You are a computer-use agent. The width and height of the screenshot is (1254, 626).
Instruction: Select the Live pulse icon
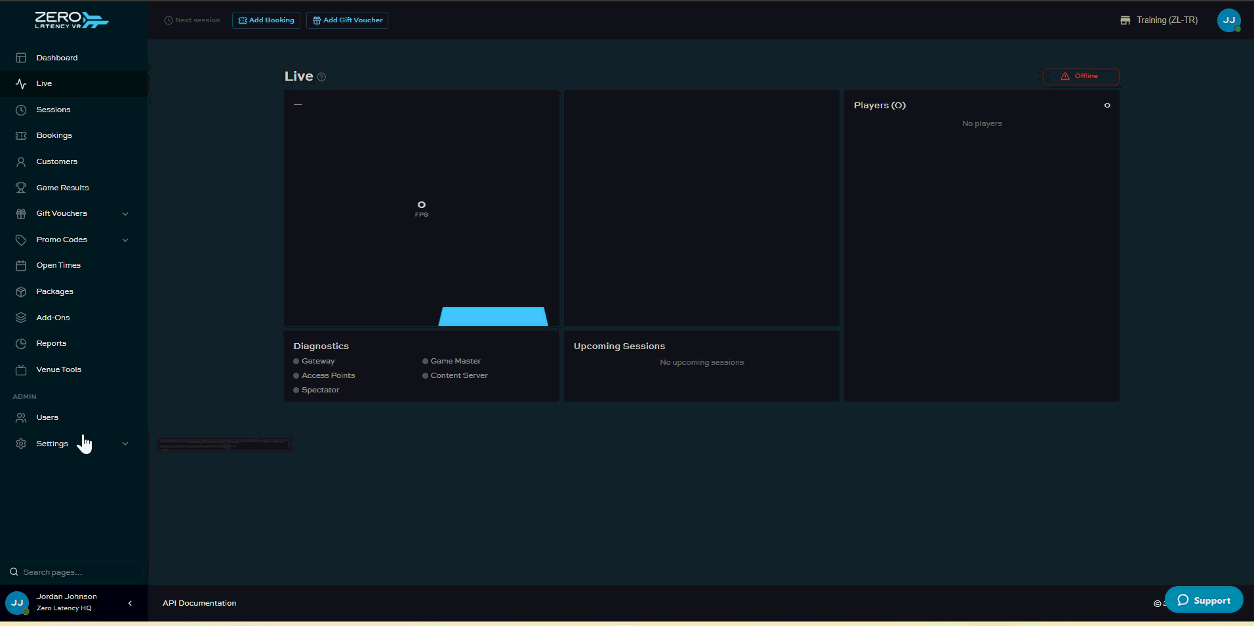click(21, 84)
